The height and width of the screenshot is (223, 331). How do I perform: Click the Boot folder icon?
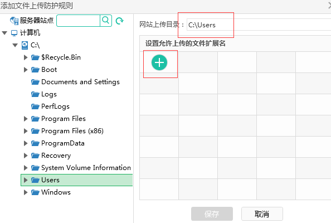35,70
